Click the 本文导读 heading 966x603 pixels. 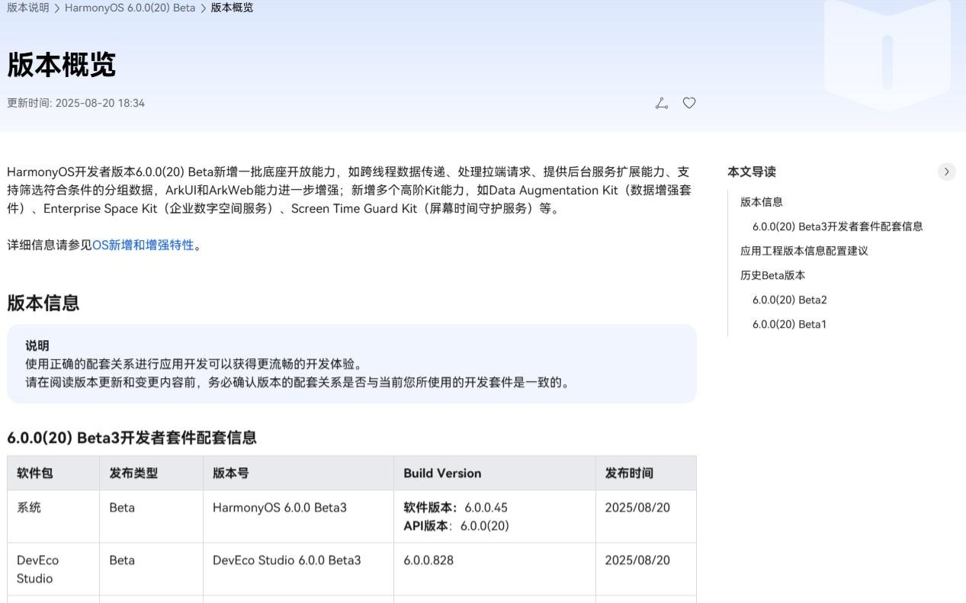[752, 172]
